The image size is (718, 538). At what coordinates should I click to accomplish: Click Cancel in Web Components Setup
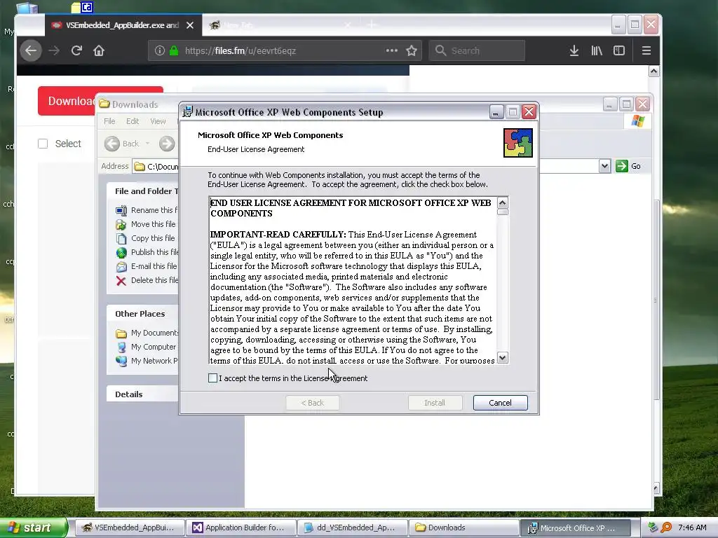pyautogui.click(x=500, y=403)
